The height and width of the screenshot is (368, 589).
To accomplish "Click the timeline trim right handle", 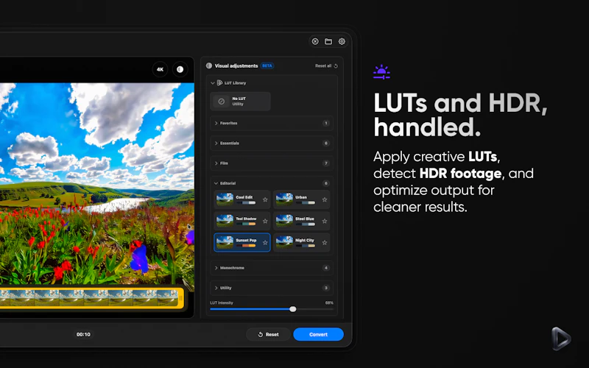I will [x=180, y=298].
